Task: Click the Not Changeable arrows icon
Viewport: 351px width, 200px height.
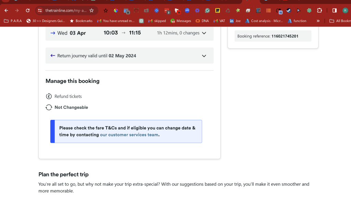Action: click(x=49, y=108)
